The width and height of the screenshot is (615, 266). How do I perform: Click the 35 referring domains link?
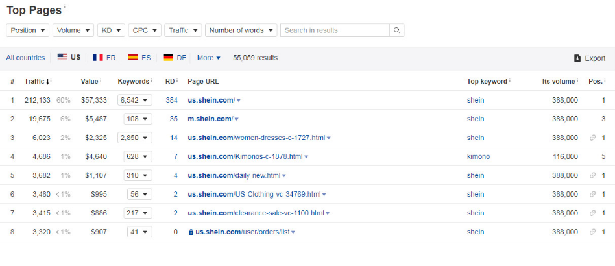tap(174, 119)
